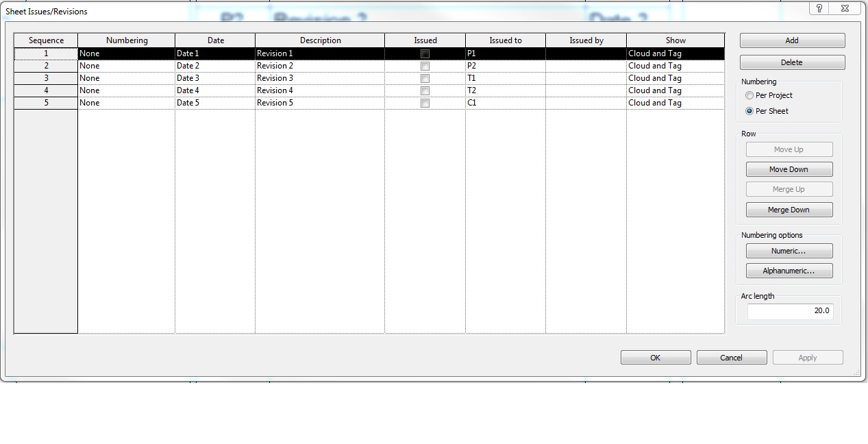Select the Show cell for Revision 2
This screenshot has width=868, height=444.
point(675,65)
